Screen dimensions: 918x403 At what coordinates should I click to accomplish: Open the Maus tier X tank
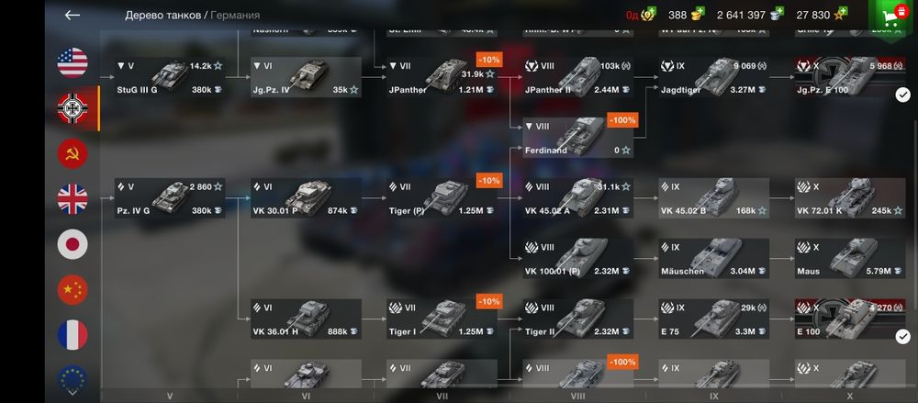coord(850,258)
